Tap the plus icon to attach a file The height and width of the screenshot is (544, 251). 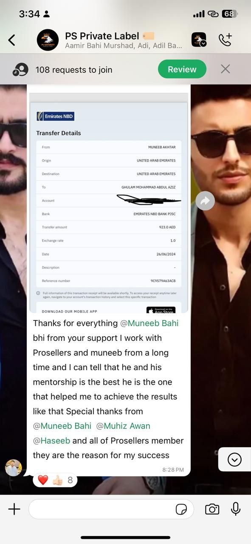coord(14,509)
